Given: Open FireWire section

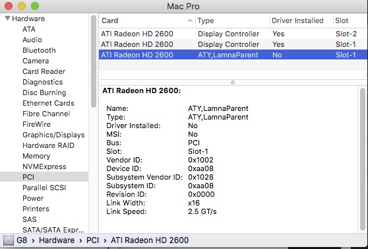Looking at the screenshot, I should pyautogui.click(x=36, y=124).
